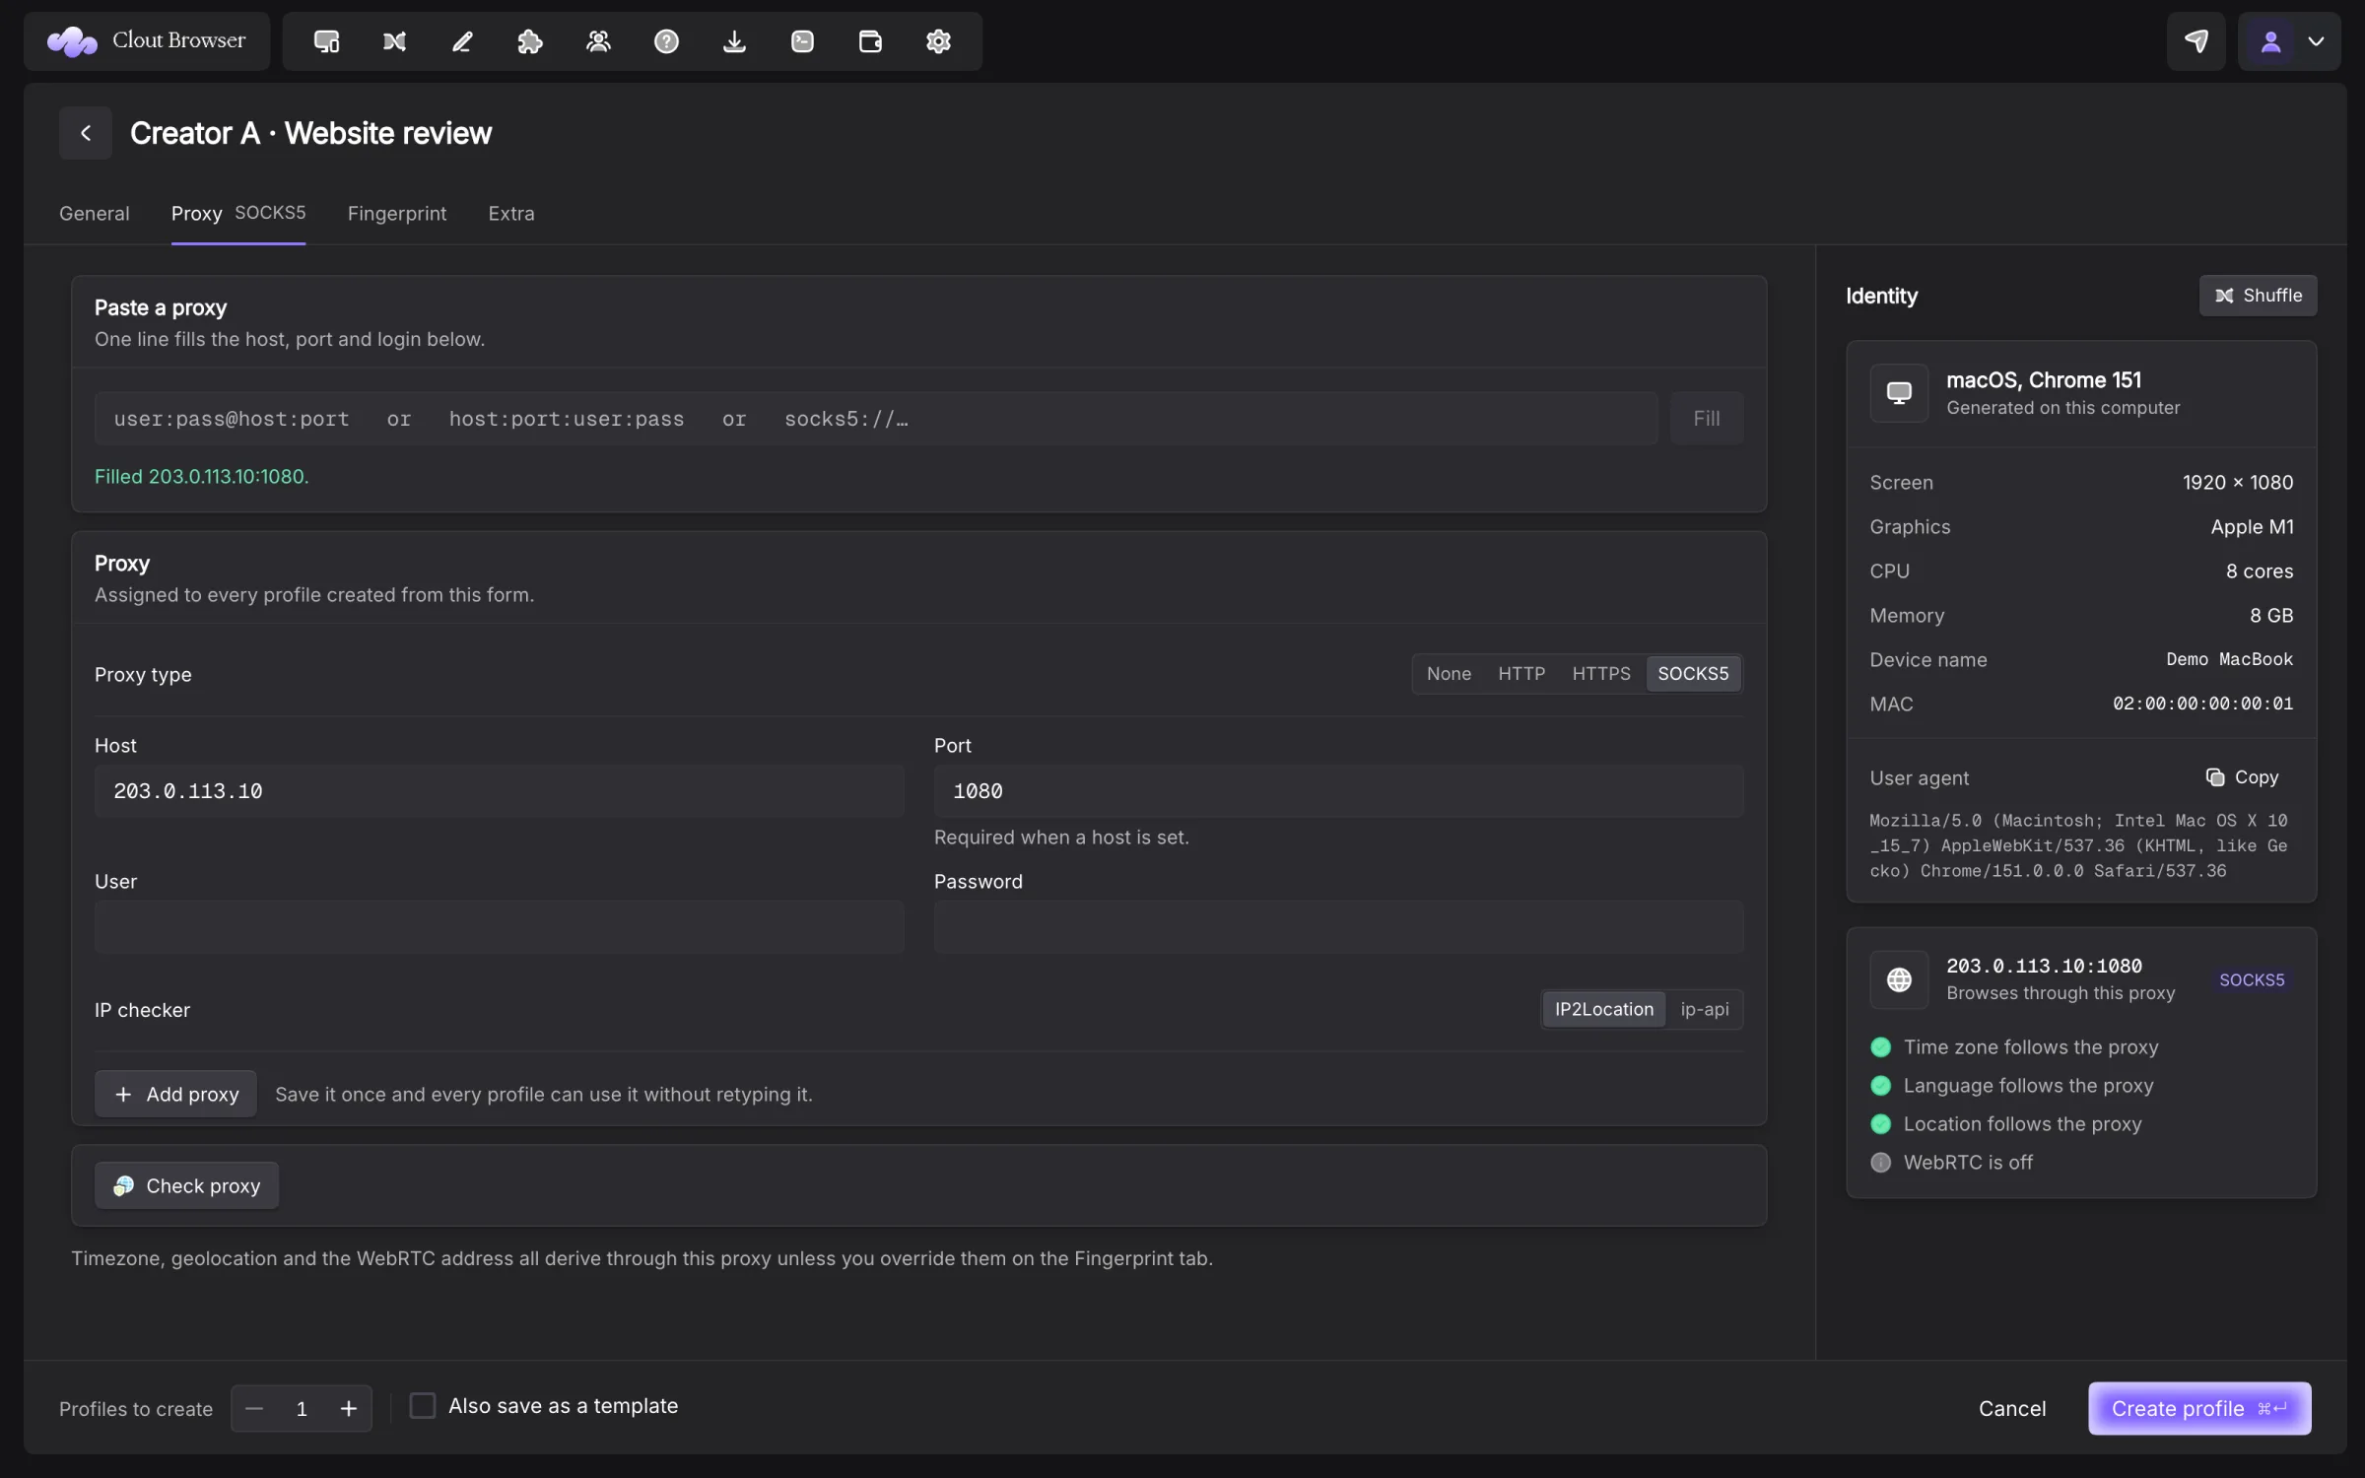Switch IP checker to ip-api
The height and width of the screenshot is (1478, 2365).
(1705, 1009)
